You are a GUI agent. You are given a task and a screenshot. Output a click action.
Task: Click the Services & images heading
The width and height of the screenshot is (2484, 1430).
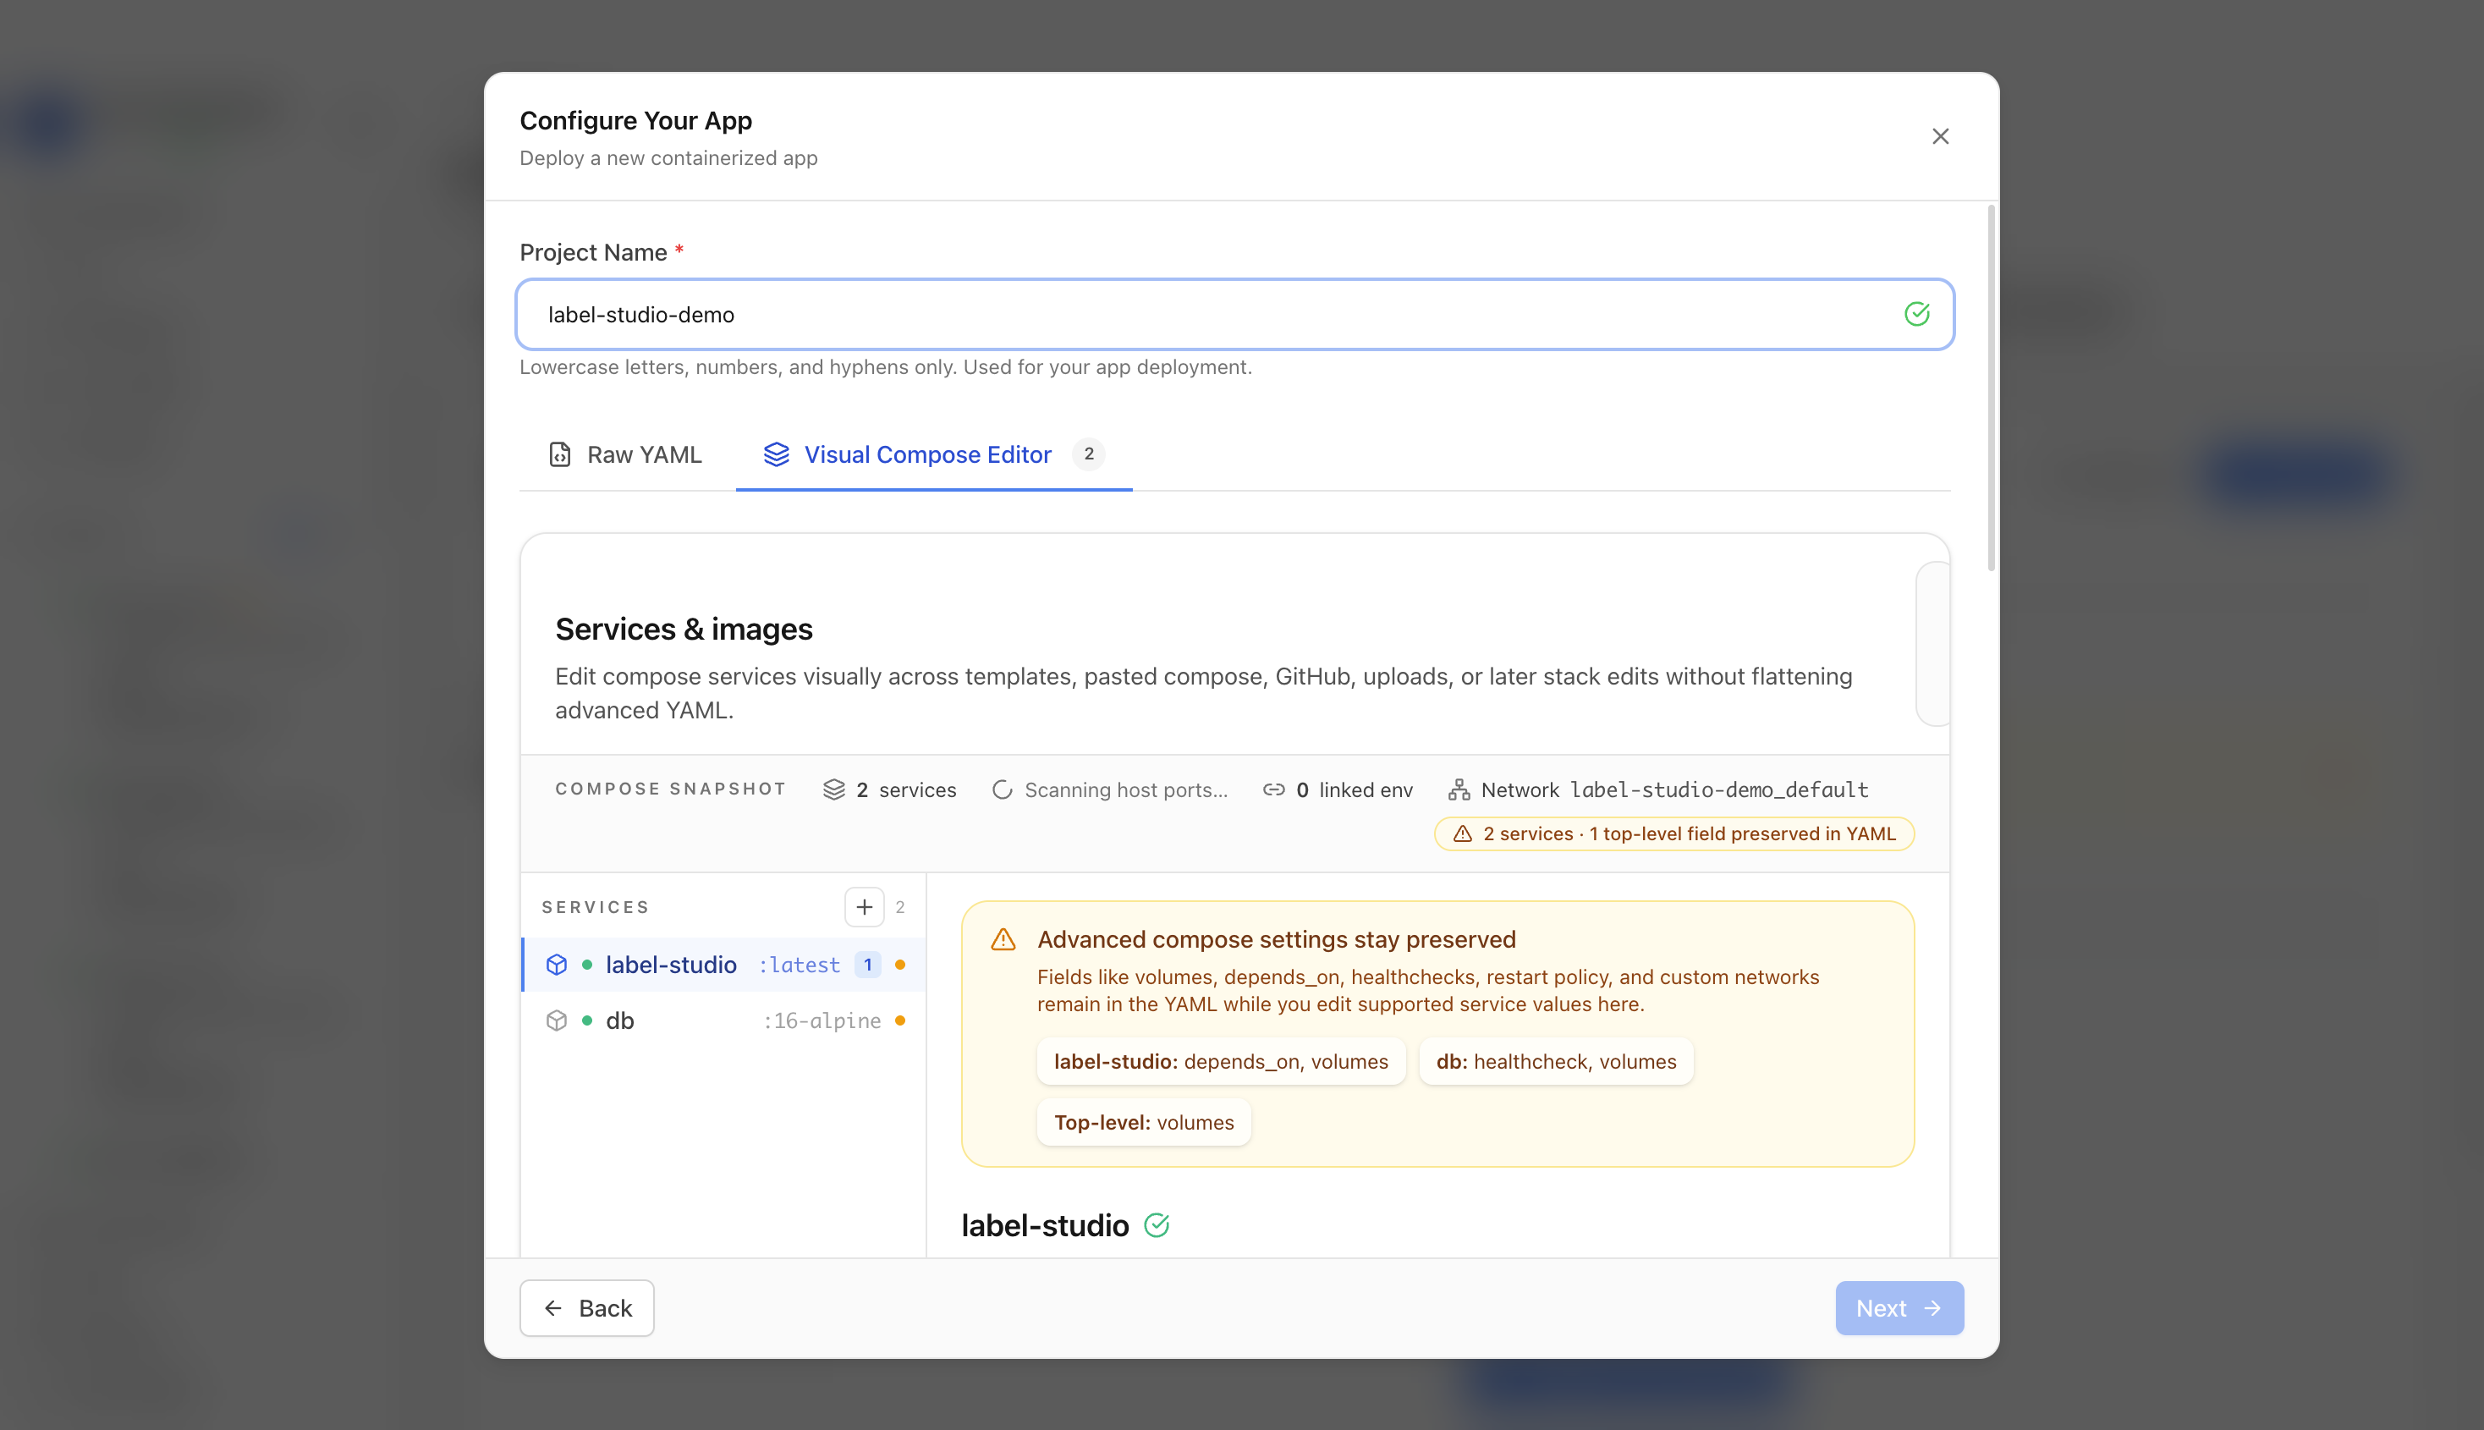click(x=684, y=629)
